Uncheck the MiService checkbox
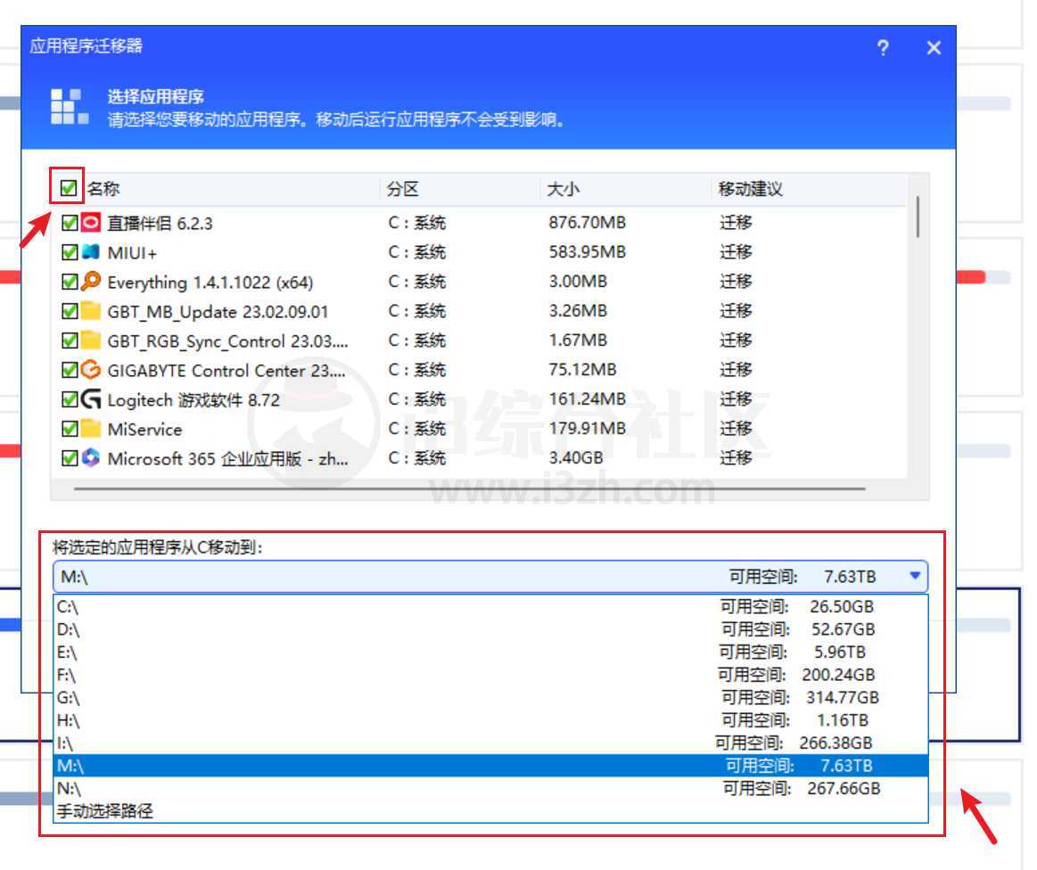 [70, 429]
